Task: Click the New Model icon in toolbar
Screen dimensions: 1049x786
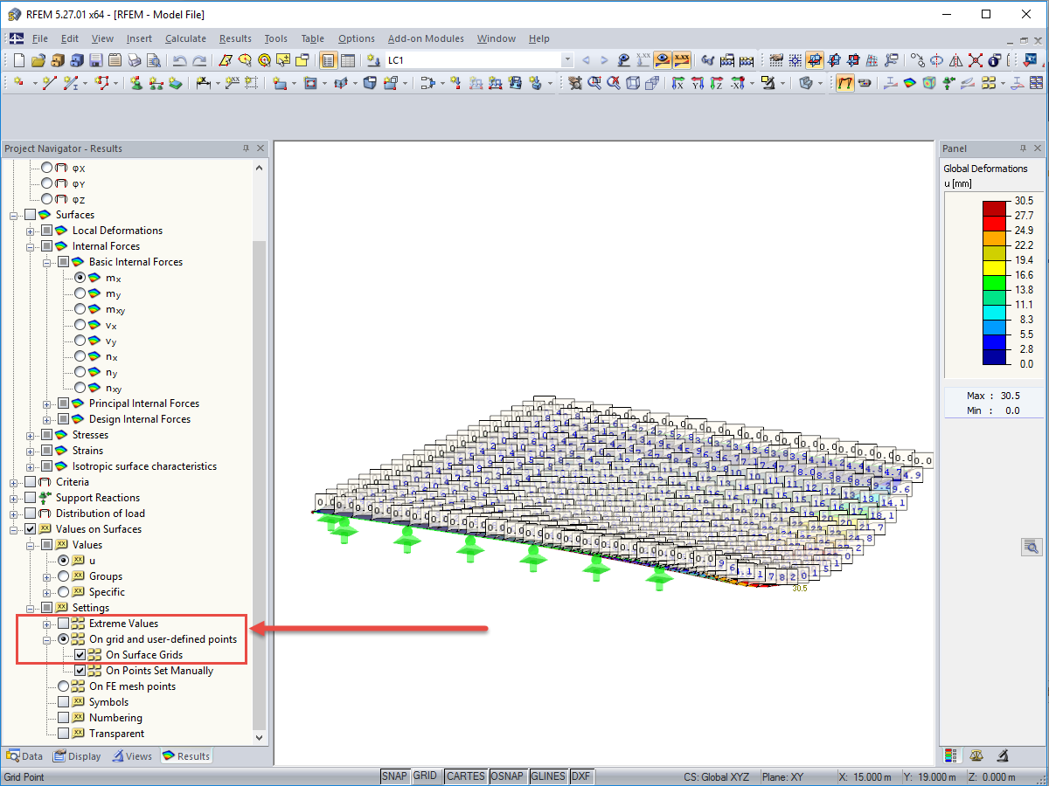Action: [19, 60]
